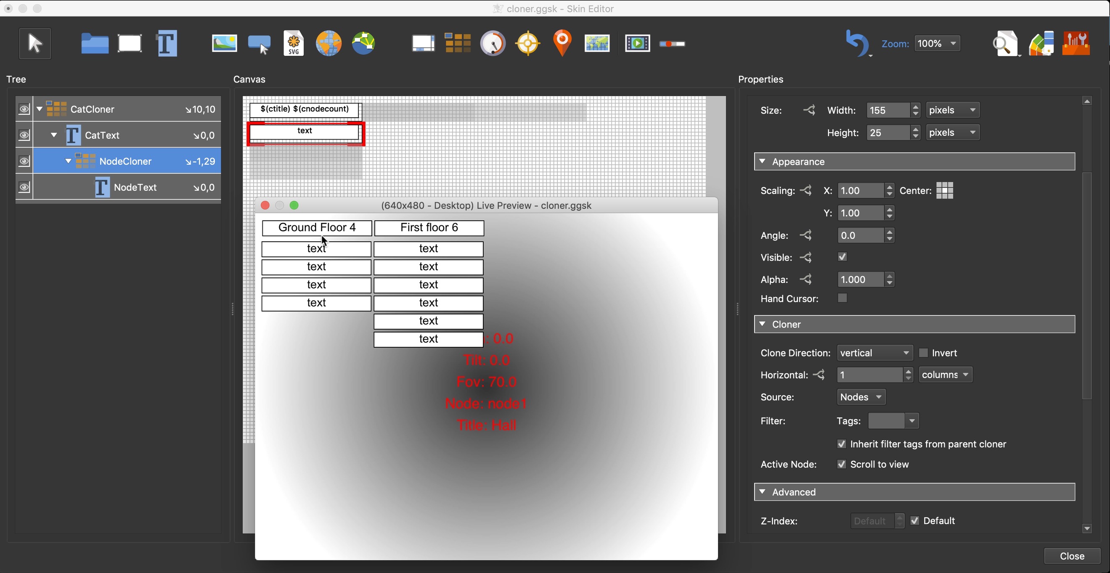Click the Angle value stepper arrows
1110x573 pixels.
(889, 235)
